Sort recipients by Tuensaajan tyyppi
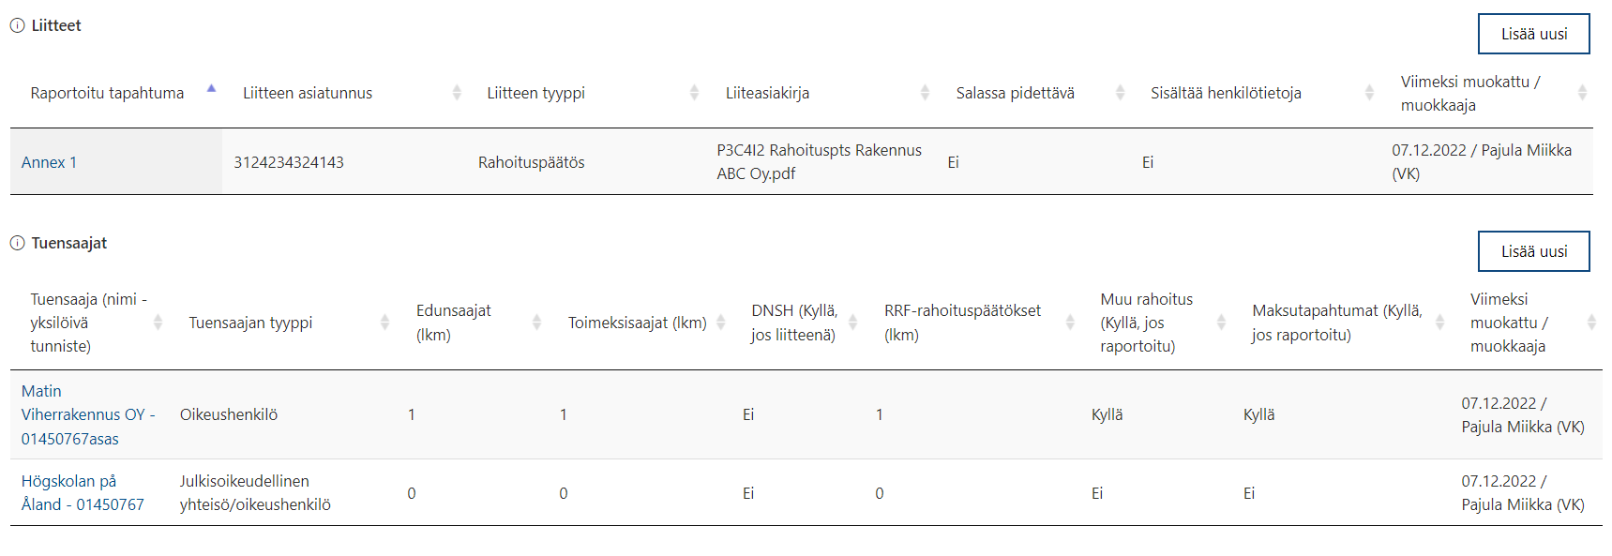 click(x=384, y=323)
